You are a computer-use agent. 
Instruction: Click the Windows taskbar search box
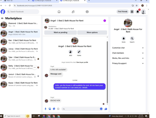click(18, 116)
